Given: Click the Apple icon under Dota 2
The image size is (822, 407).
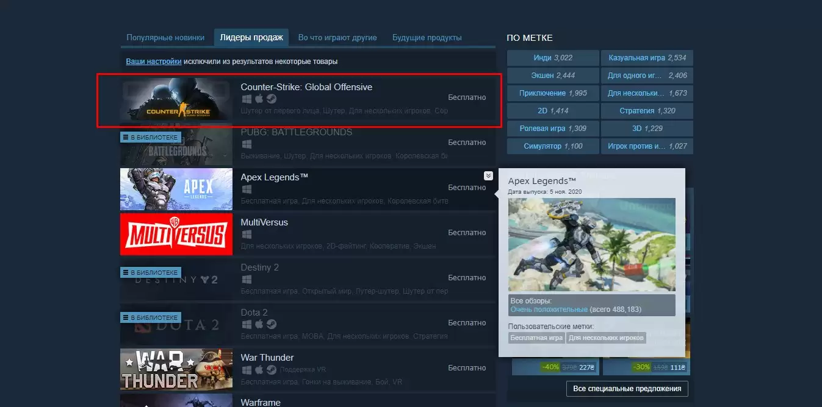Looking at the screenshot, I should pyautogui.click(x=259, y=325).
